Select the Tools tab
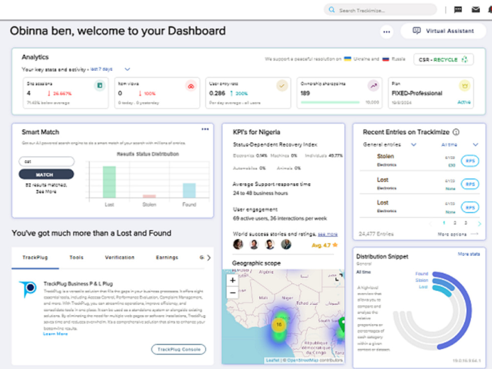This screenshot has width=492, height=369. 77,258
